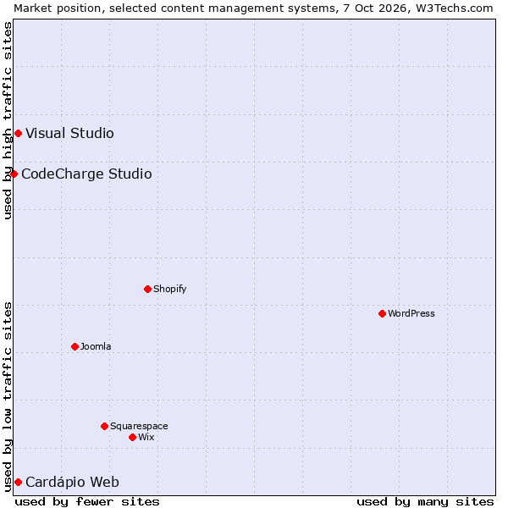Click the red marker next to Shopify
The height and width of the screenshot is (508, 508).
click(x=147, y=290)
